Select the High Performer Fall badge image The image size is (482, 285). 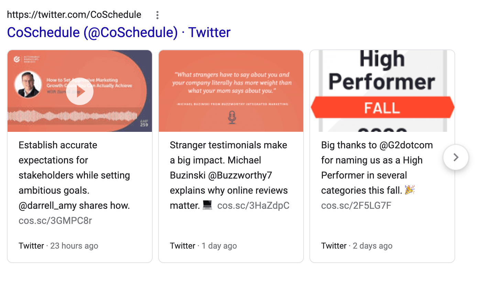coord(382,91)
